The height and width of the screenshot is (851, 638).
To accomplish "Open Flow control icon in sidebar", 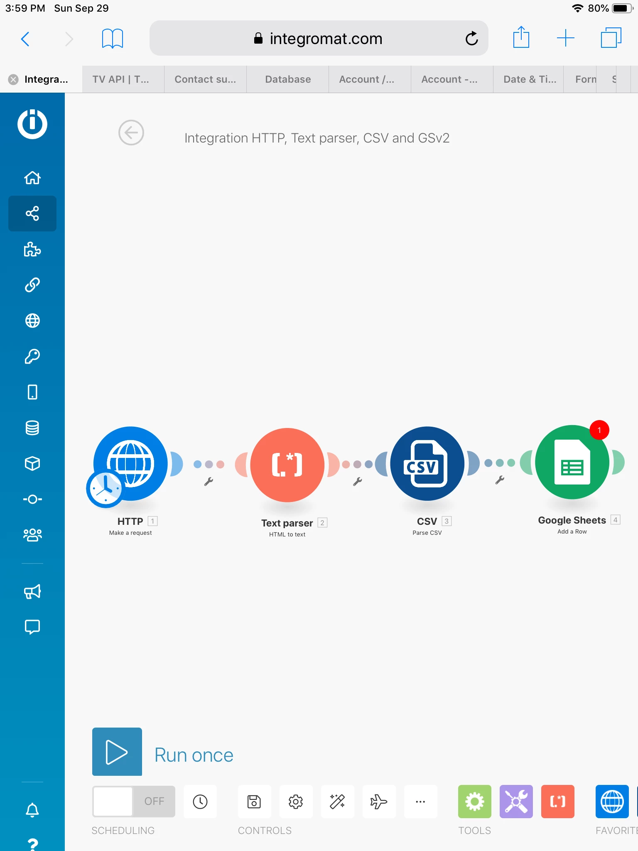I will [x=32, y=499].
